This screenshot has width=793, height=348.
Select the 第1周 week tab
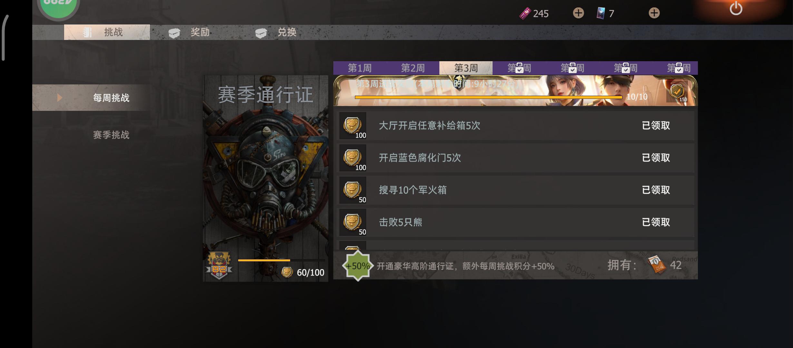click(360, 68)
